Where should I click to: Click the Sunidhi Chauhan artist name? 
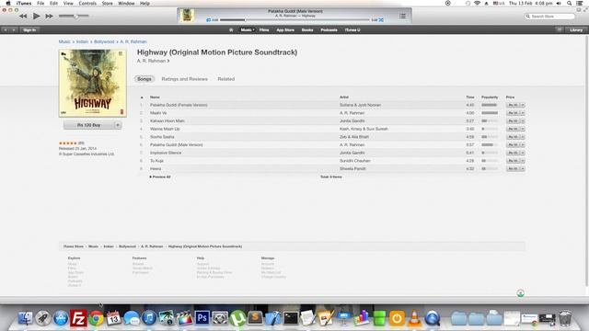[355, 161]
